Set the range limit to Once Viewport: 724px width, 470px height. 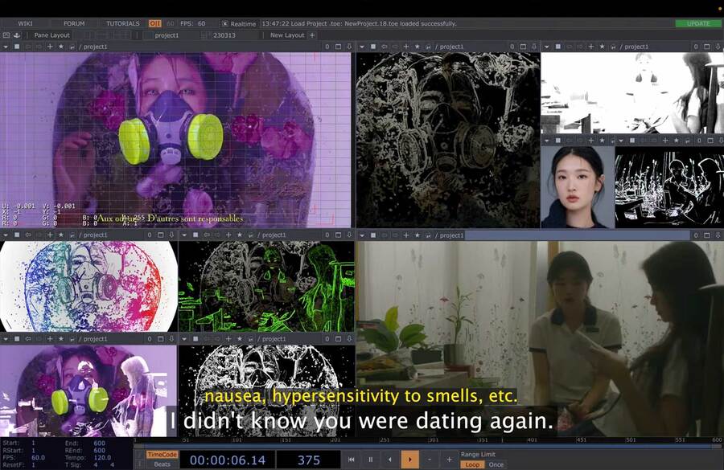click(496, 464)
